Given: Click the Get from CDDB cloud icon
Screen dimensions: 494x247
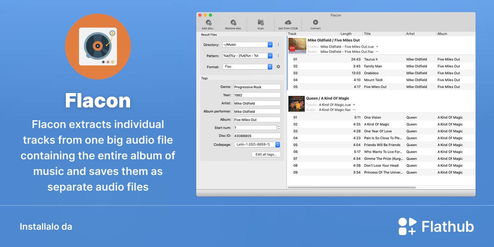Looking at the screenshot, I should pos(288,23).
